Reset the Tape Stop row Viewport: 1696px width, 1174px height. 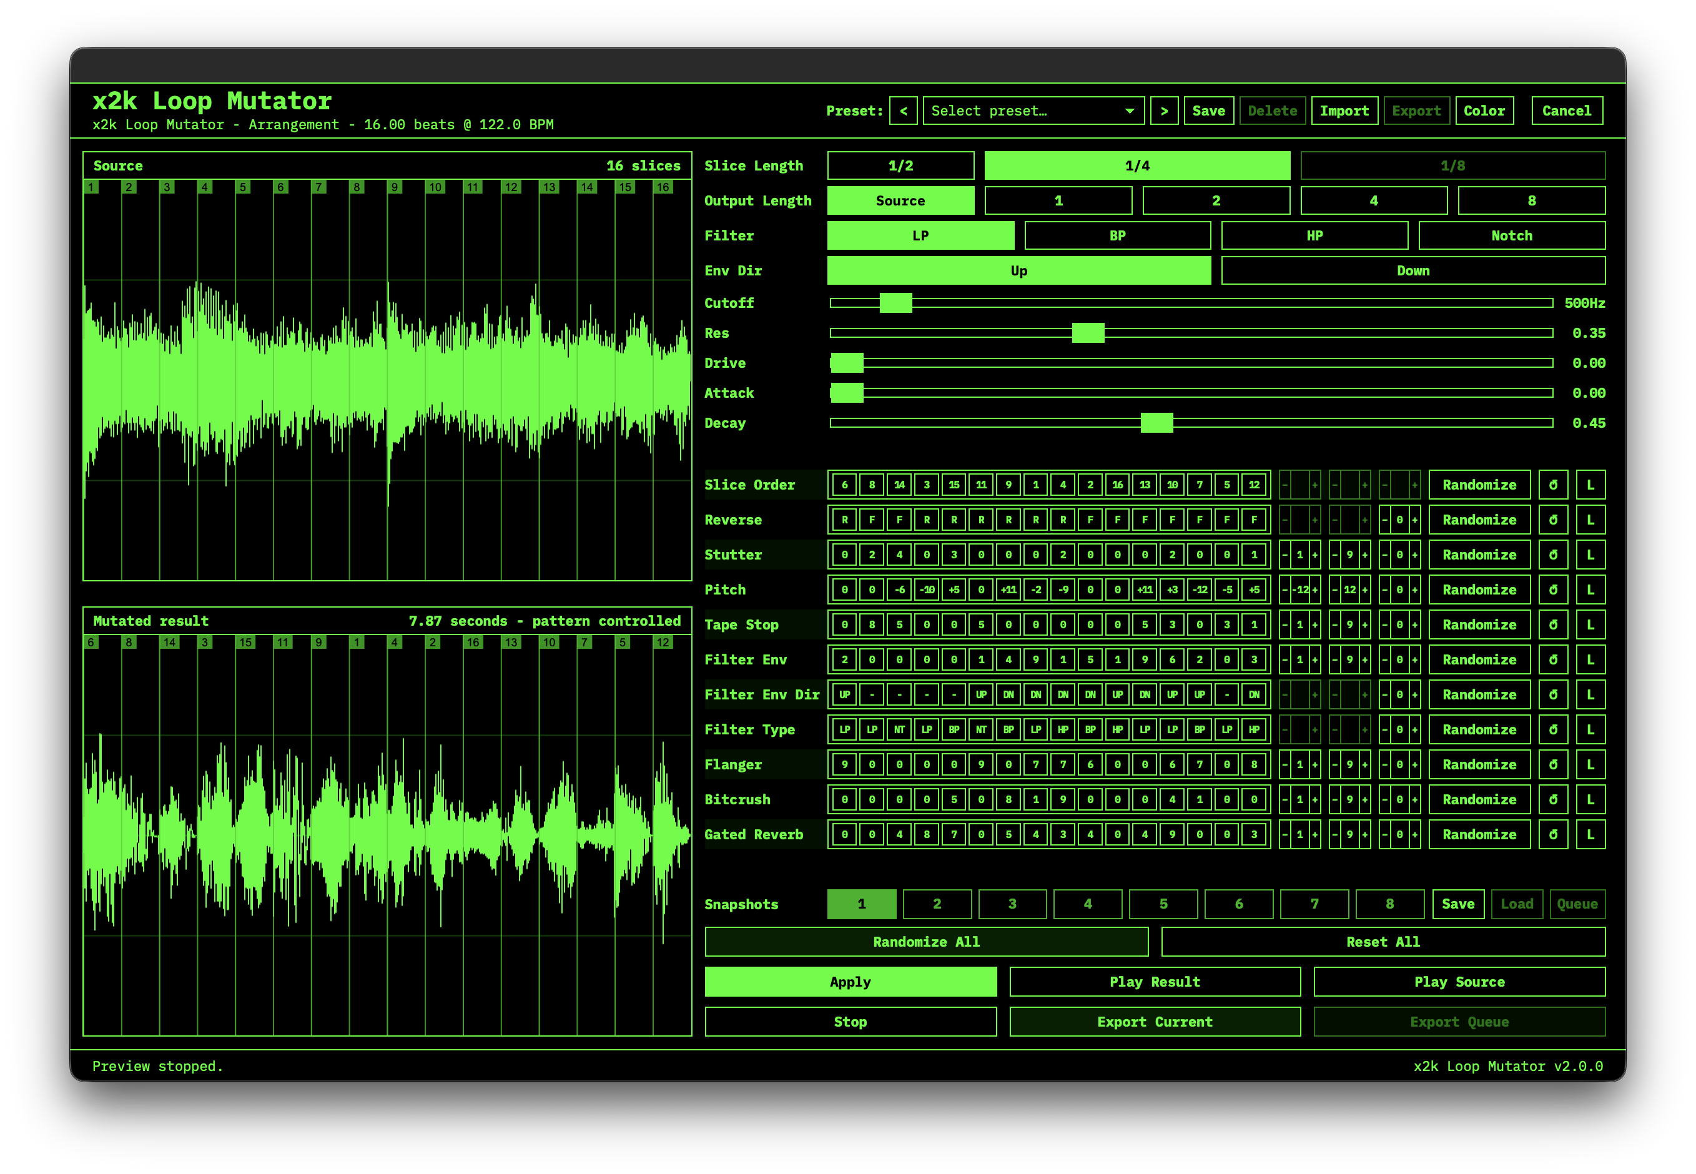1552,624
